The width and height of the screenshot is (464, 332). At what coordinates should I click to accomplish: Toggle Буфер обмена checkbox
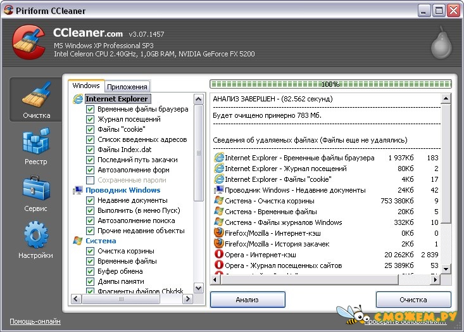[91, 271]
